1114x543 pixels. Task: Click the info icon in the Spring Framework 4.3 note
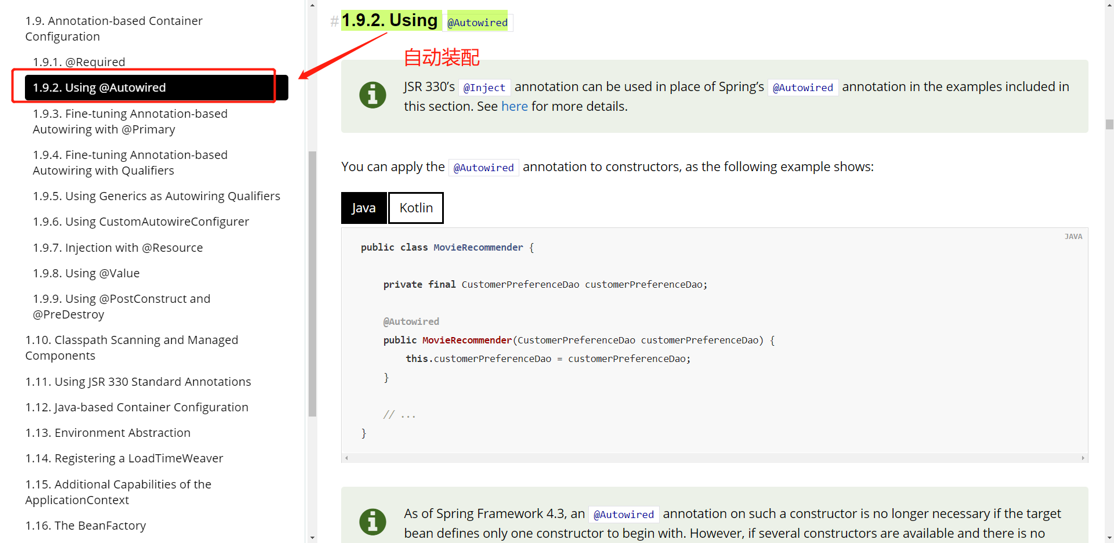372,522
